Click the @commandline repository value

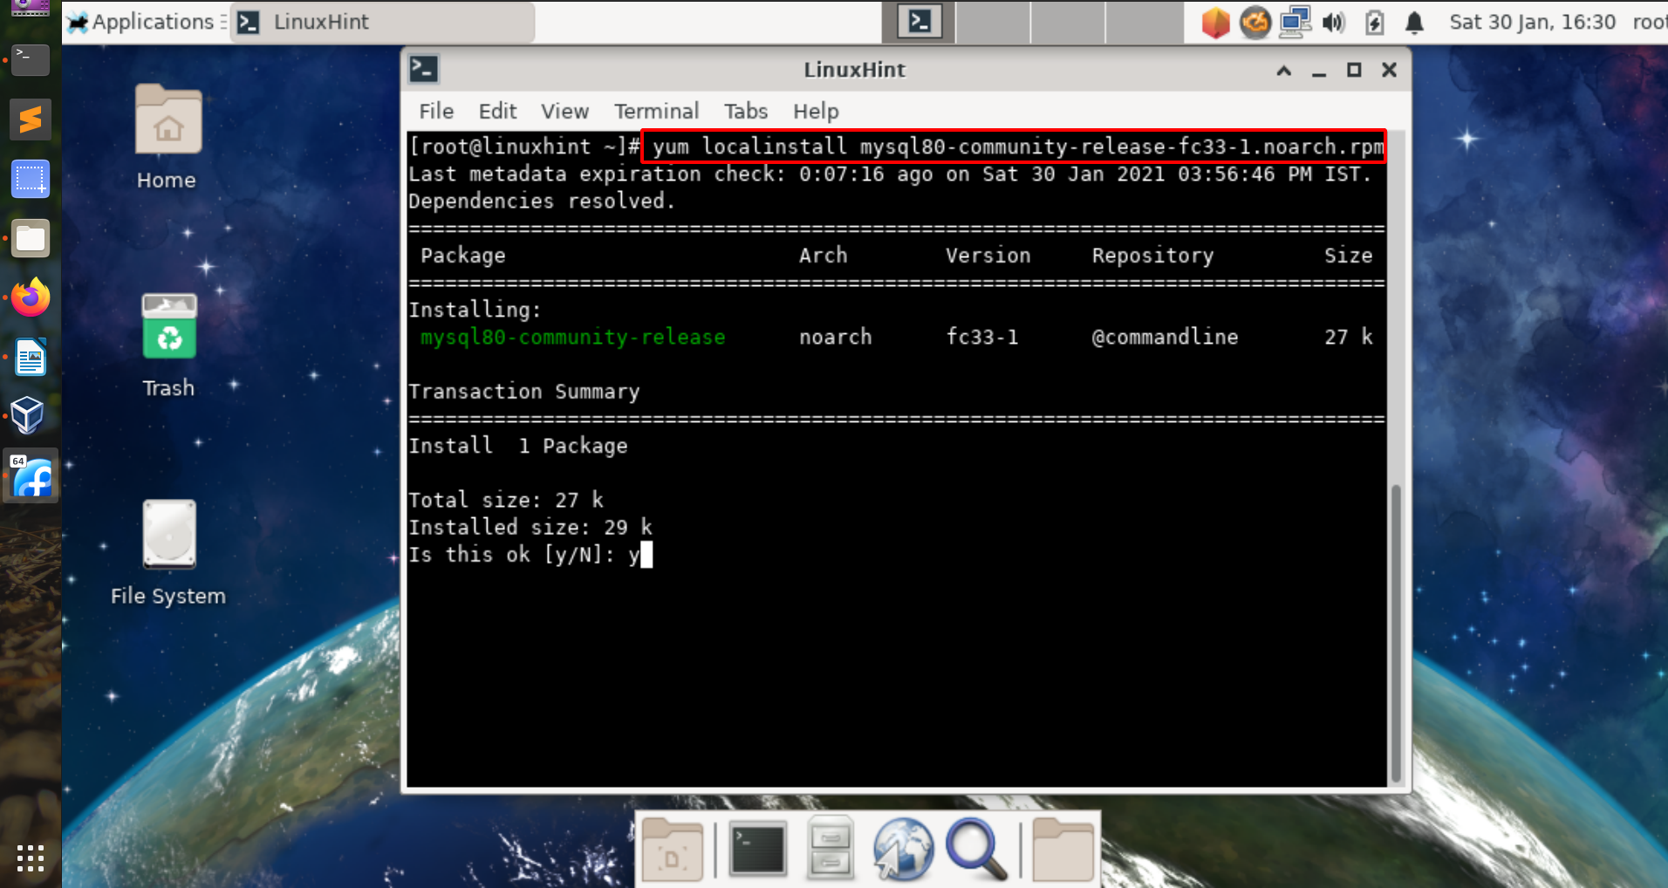click(x=1165, y=337)
